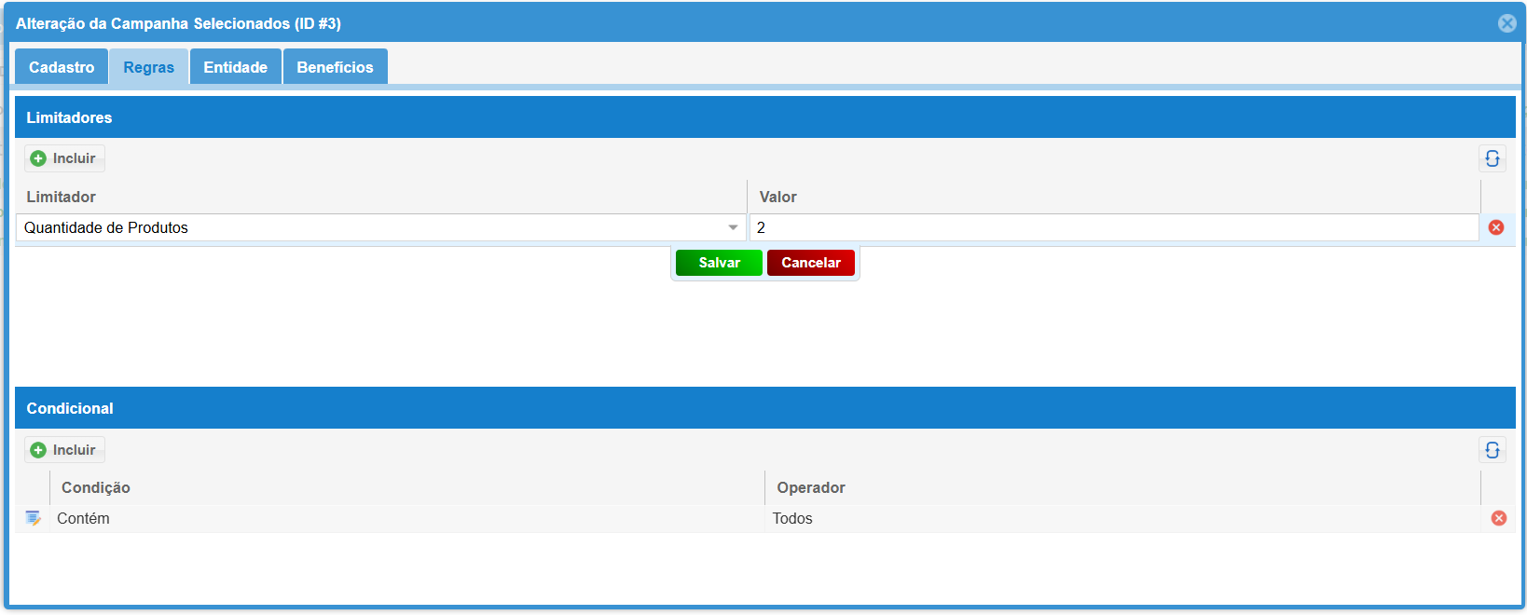The height and width of the screenshot is (615, 1527).
Task: Select the Regras tab
Action: pyautogui.click(x=149, y=67)
